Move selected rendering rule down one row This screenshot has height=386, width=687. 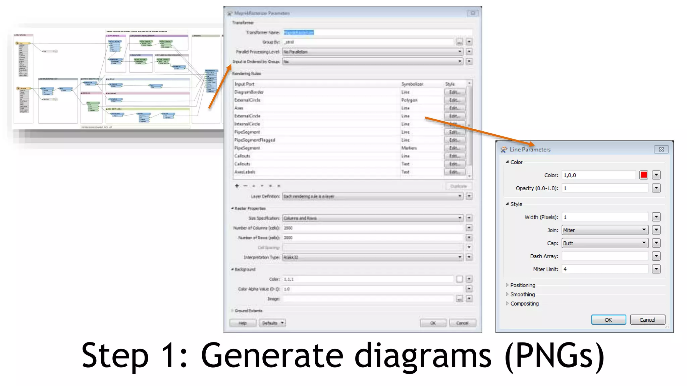pos(262,186)
